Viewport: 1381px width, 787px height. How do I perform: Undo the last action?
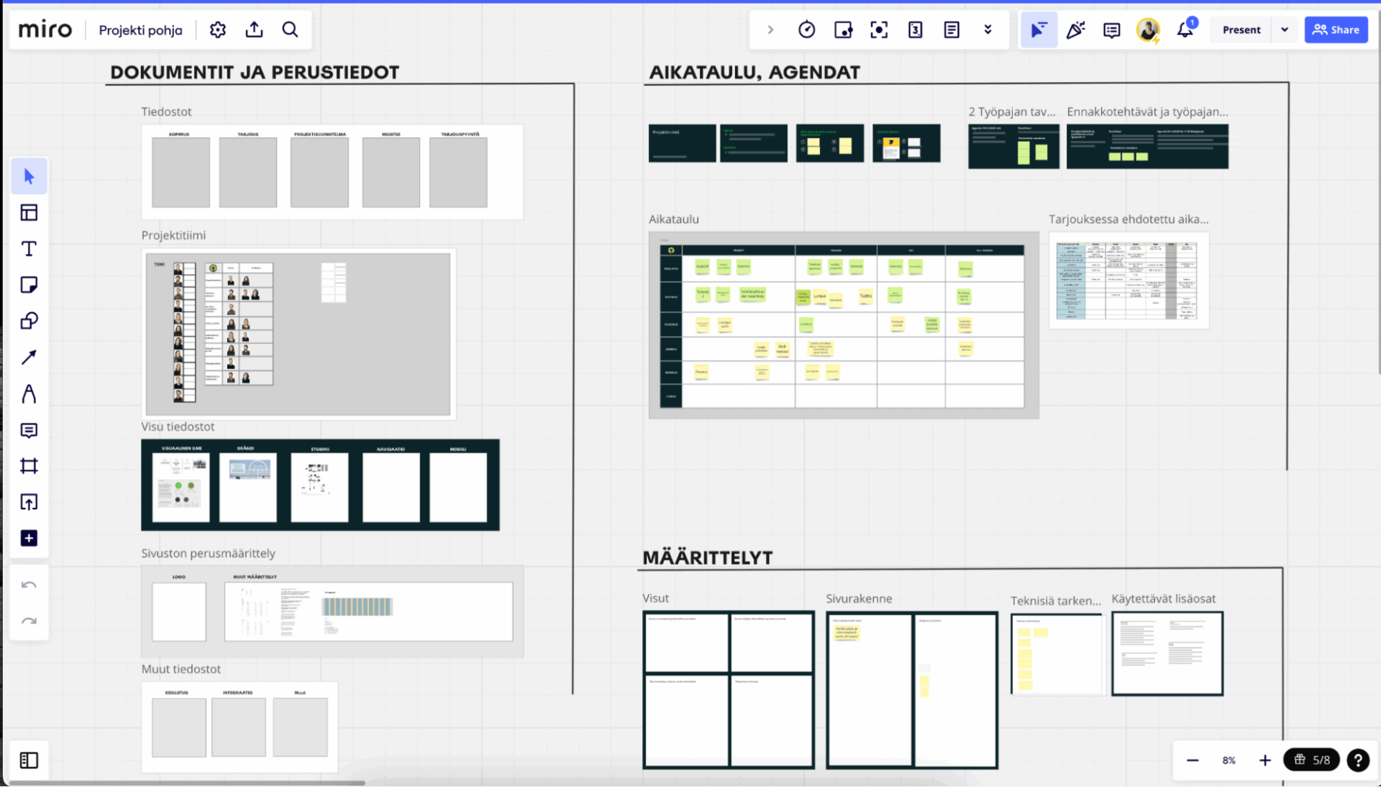tap(29, 585)
